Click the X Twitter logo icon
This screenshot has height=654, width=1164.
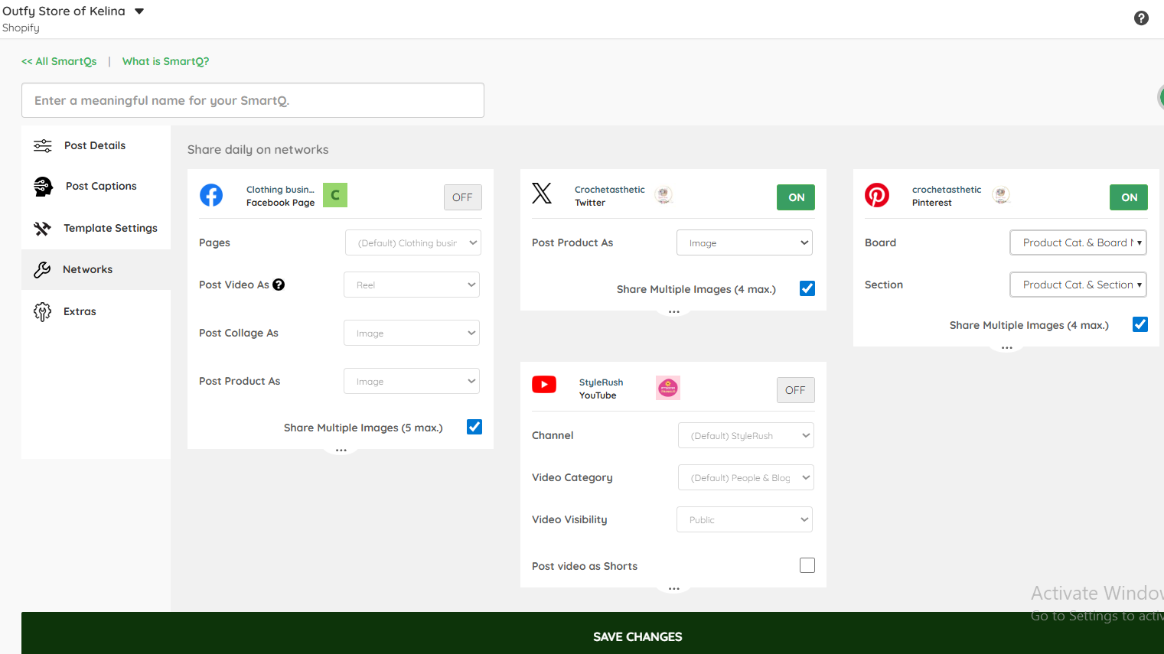point(542,194)
